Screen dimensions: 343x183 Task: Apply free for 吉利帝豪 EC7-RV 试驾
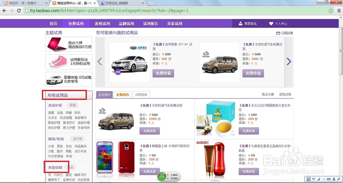[x=163, y=73]
